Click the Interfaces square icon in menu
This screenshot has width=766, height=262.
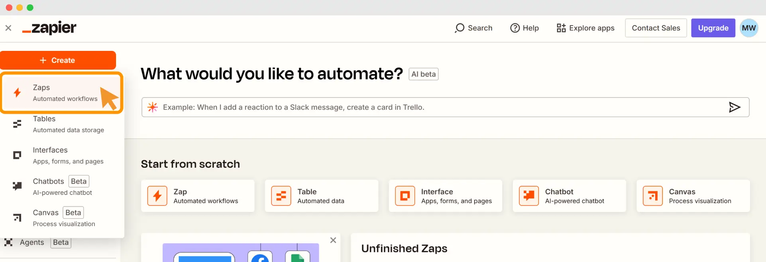click(17, 155)
